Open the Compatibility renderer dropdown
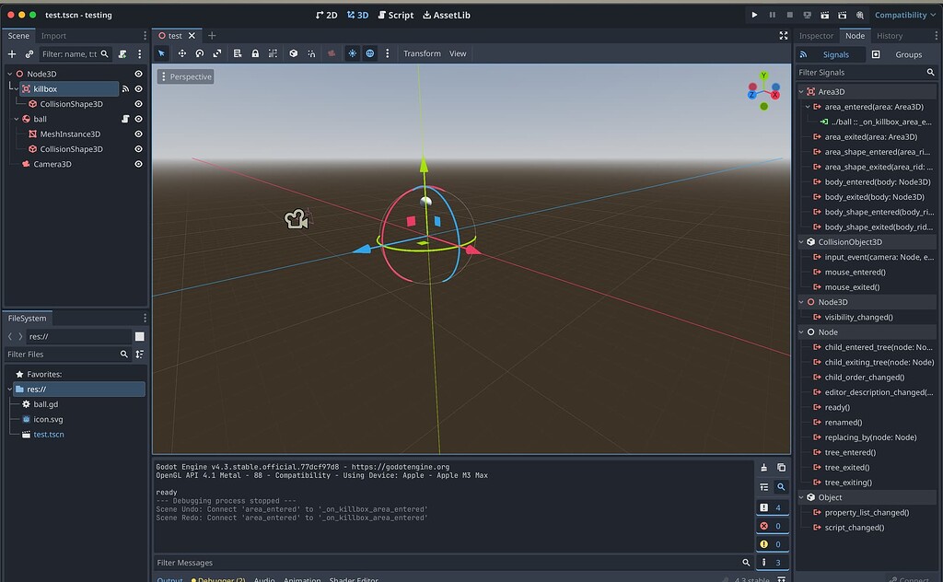 [903, 15]
